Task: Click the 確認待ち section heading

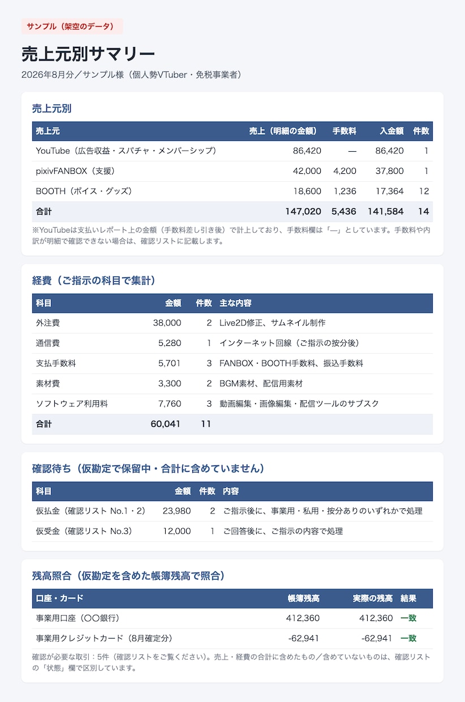Action: tap(148, 469)
